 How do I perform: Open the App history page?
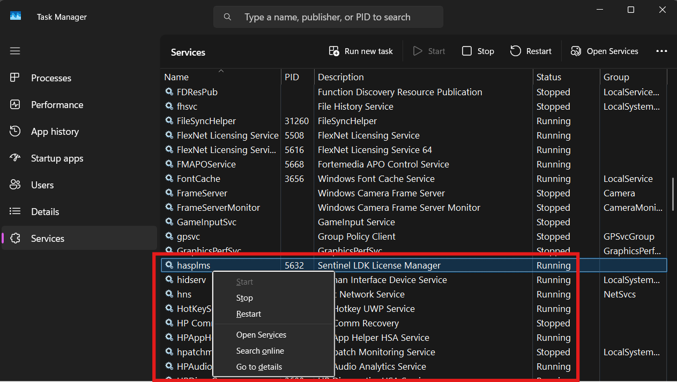click(55, 132)
